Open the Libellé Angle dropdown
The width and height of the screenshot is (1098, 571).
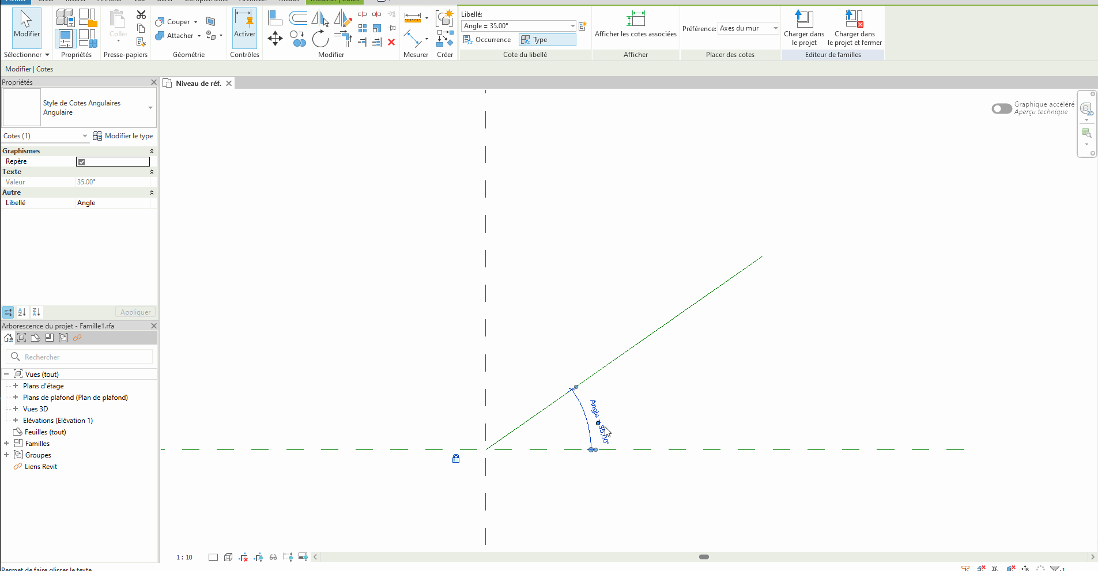pyautogui.click(x=572, y=26)
